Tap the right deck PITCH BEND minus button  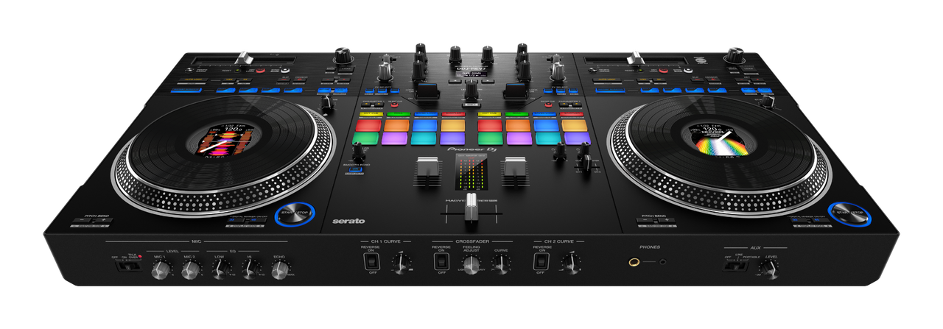pos(644,220)
